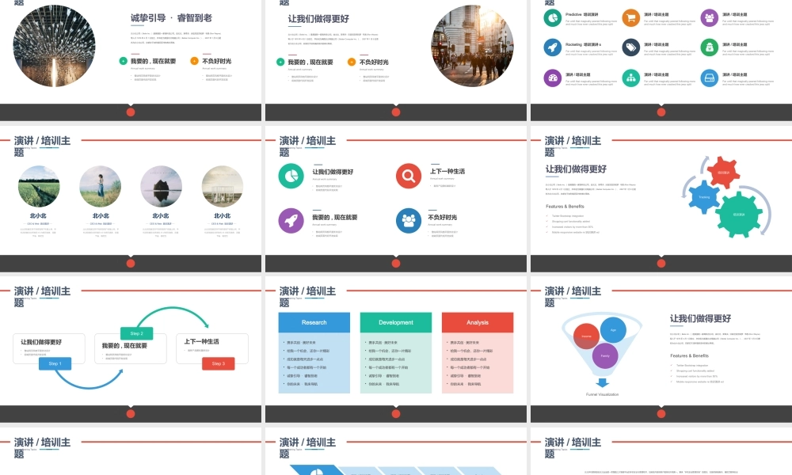Click green plus bullet in city street slide
This screenshot has width=792, height=475.
tap(280, 62)
